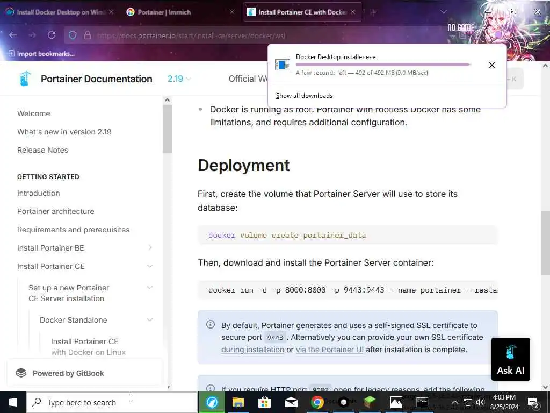Screen dimensions: 550x413
Task: Click the Docker Desktop Installer file icon
Action: [x=283, y=65]
